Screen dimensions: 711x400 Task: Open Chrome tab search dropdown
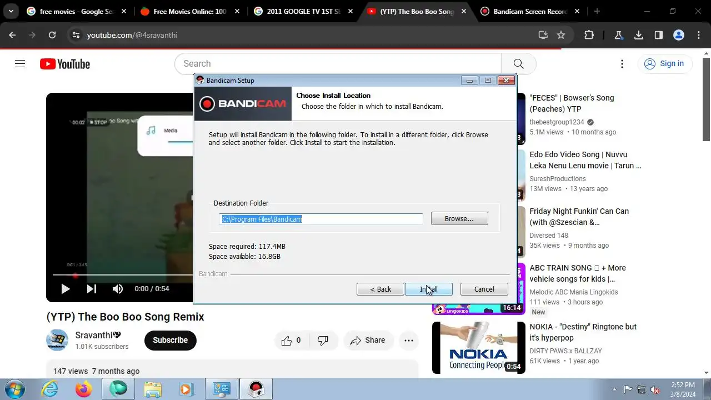coord(11,11)
